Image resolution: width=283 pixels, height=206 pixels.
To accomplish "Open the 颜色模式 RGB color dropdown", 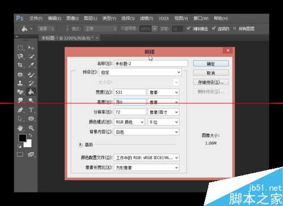I will 130,122.
